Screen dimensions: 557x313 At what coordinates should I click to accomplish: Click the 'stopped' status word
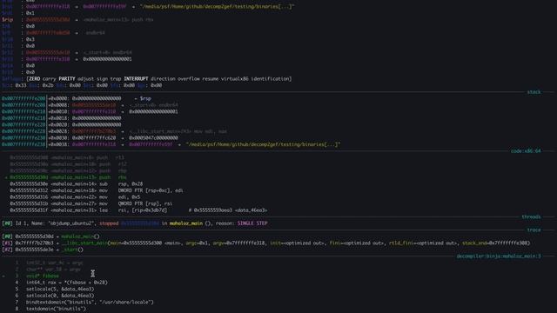(109, 223)
